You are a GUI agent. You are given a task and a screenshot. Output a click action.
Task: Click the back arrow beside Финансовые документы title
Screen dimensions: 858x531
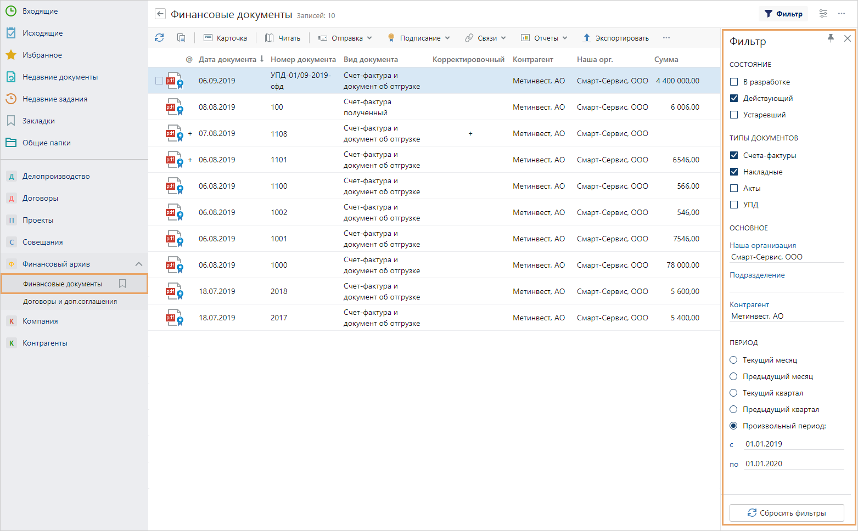[160, 14]
